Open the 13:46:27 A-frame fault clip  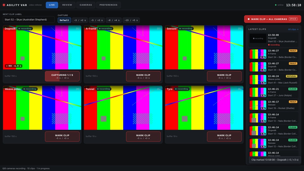click(273, 54)
